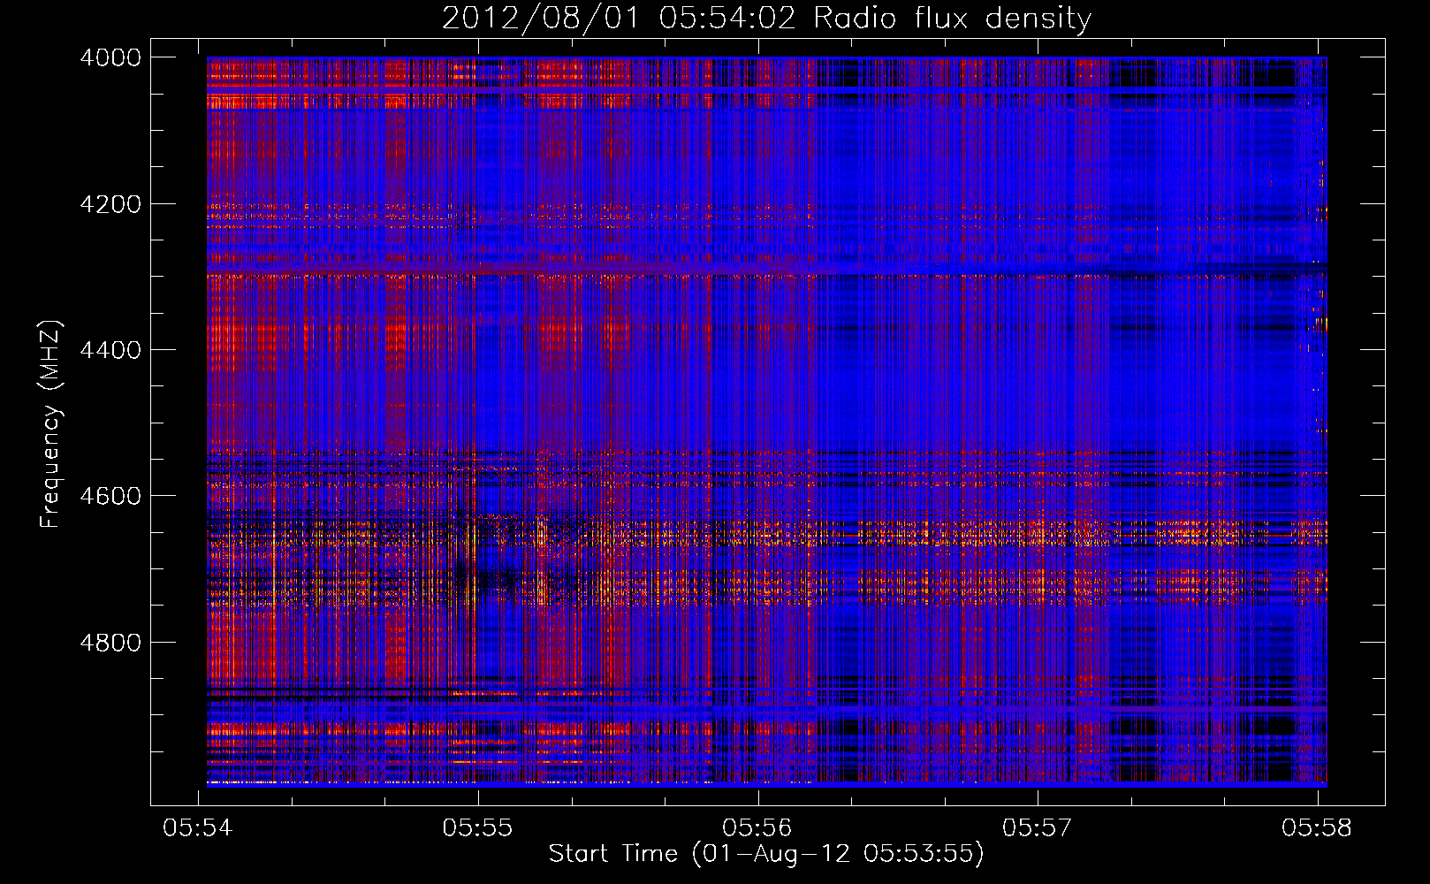The height and width of the screenshot is (884, 1430).
Task: Click the 4000 frequency tick label
Action: point(110,57)
